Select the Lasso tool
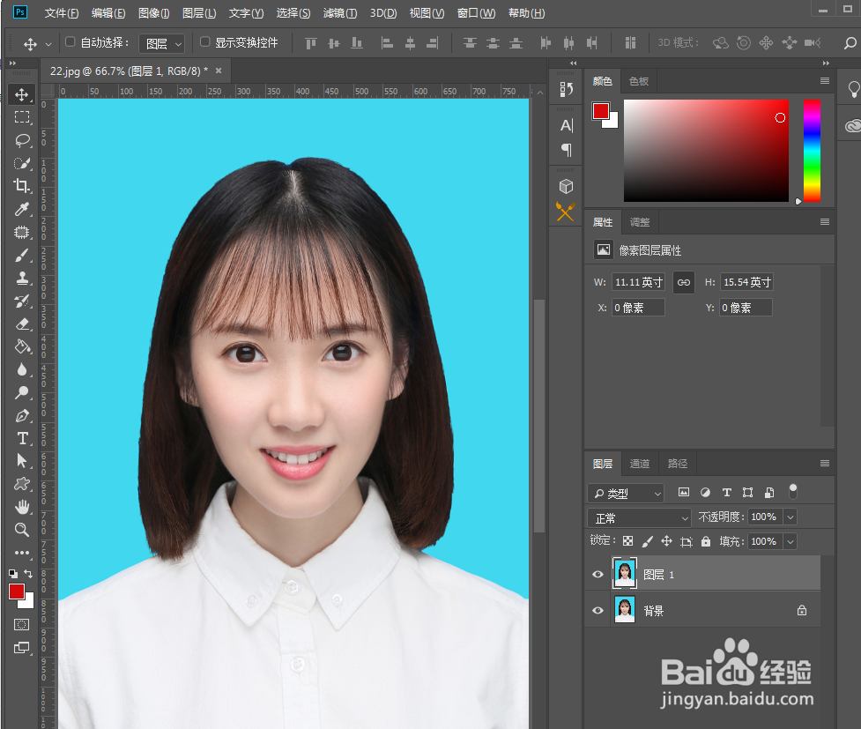The image size is (861, 729). [x=22, y=141]
